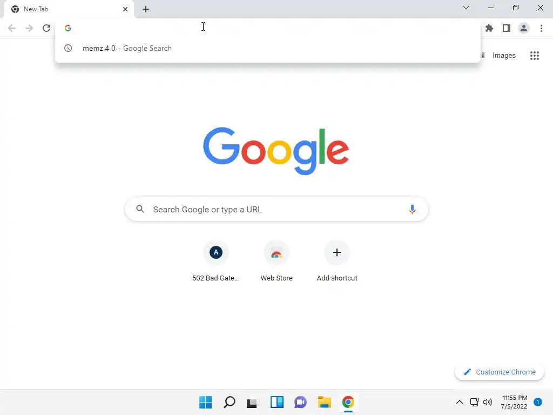Open the Windows Start menu
This screenshot has height=415, width=553.
[x=205, y=402]
